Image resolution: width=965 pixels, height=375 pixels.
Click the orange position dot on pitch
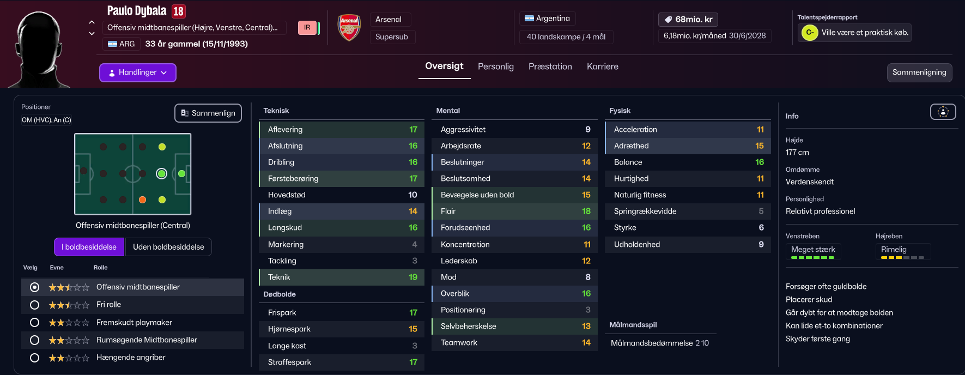point(142,199)
